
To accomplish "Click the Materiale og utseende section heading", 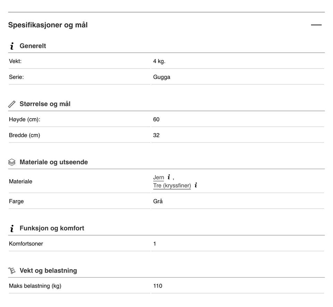I will pos(53,162).
